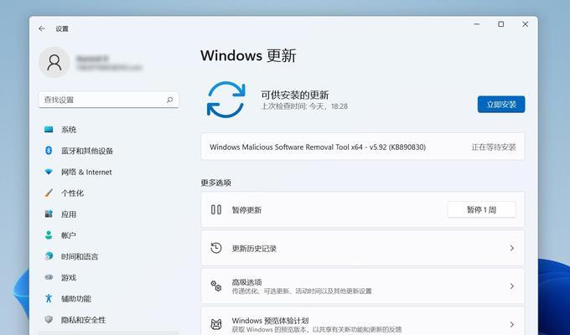Focus the 查找设置 search field

click(x=108, y=100)
